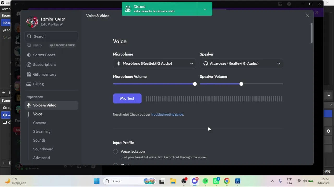Open the Discord taskbar icon
The height and width of the screenshot is (187, 334).
coord(195,181)
